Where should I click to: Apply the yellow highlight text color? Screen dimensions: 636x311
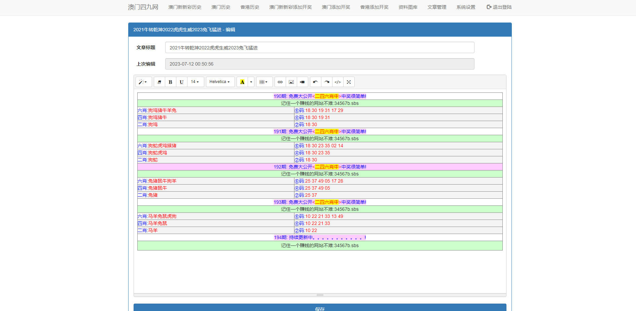242,82
